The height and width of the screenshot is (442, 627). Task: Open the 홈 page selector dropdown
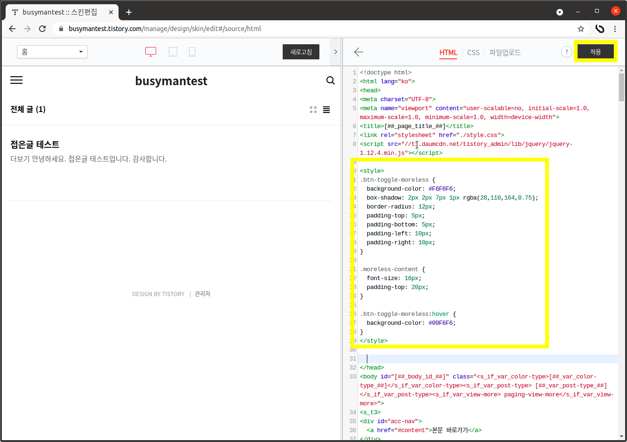pyautogui.click(x=52, y=52)
